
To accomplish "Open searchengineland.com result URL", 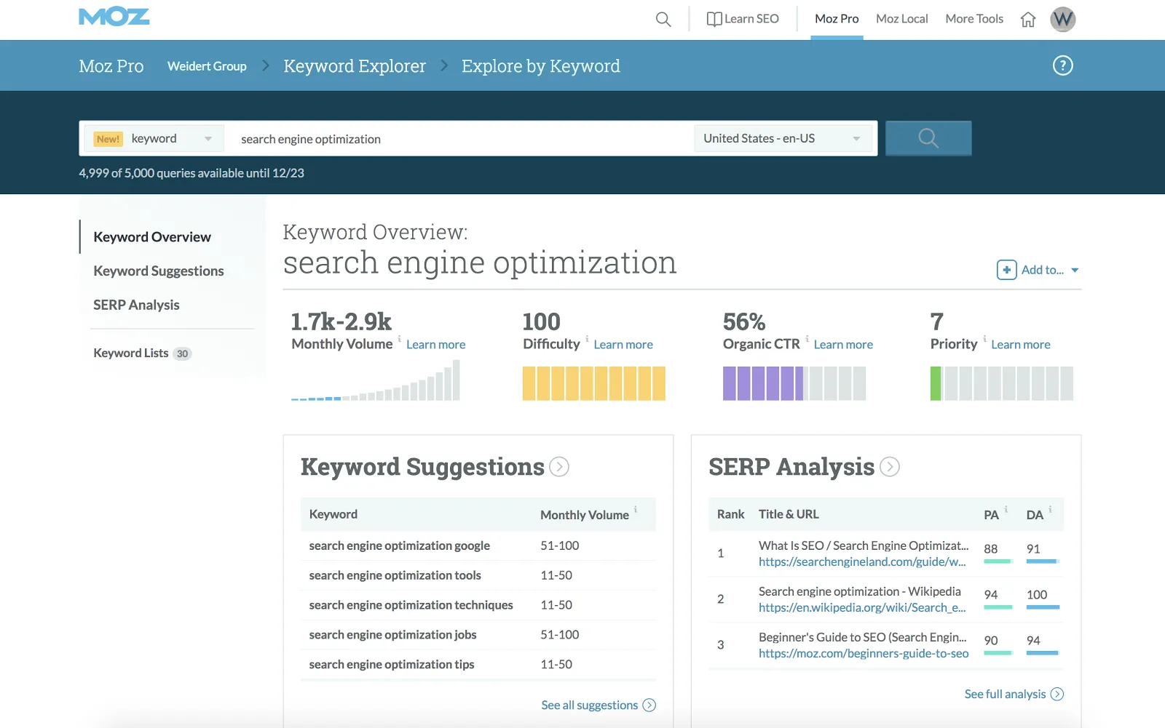I will pyautogui.click(x=862, y=562).
